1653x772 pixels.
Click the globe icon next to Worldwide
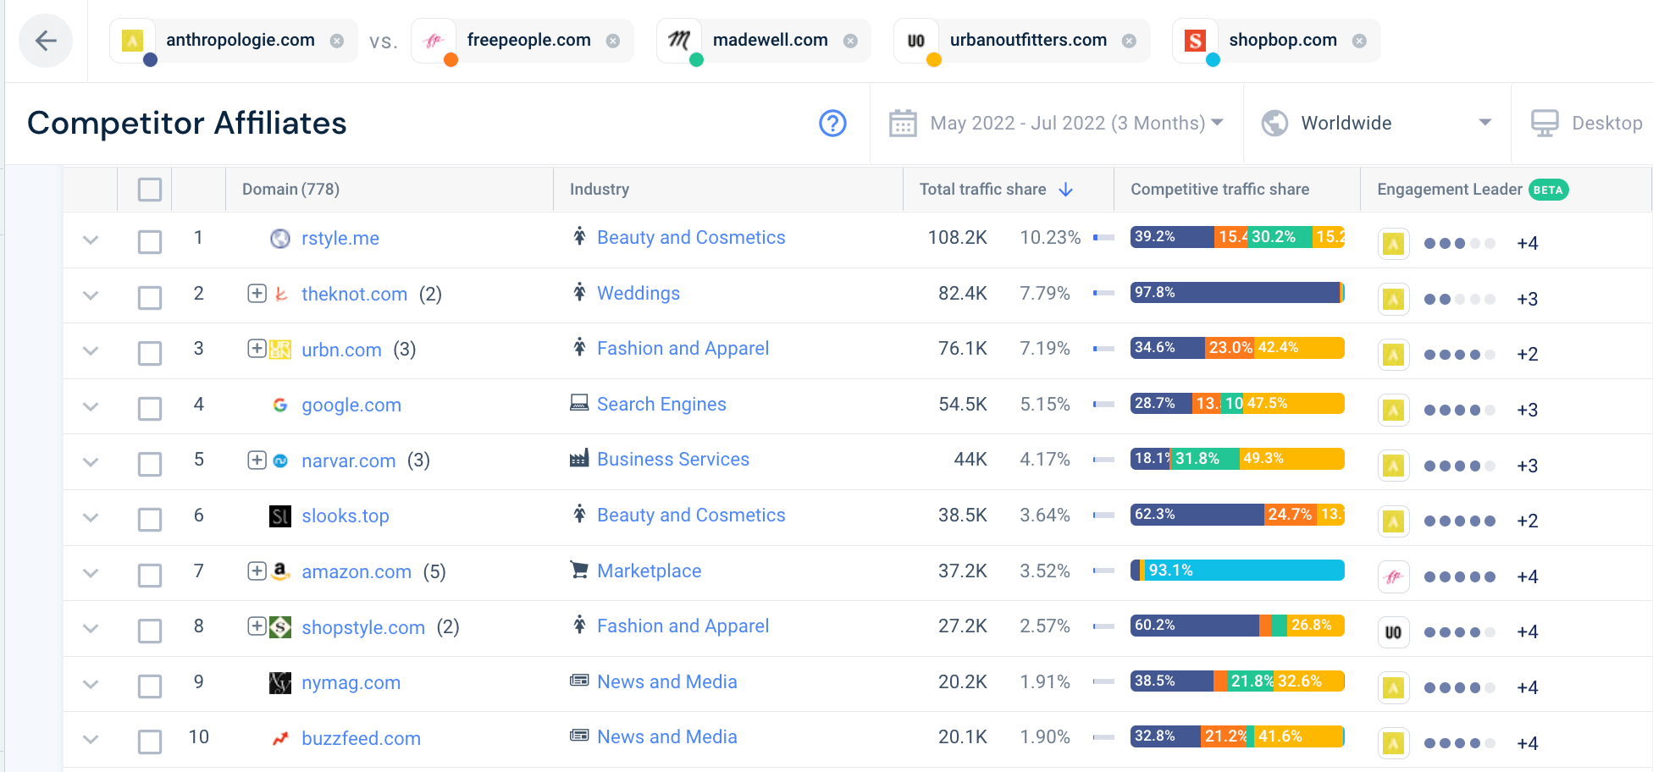[1274, 123]
